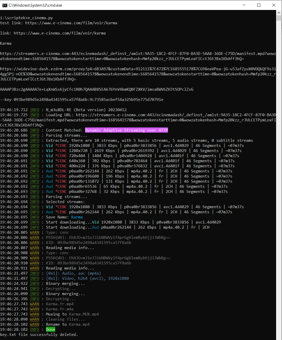Click audio stream p0aa0br32768 row
Viewport: 282px width, 340px height.
pos(114,192)
